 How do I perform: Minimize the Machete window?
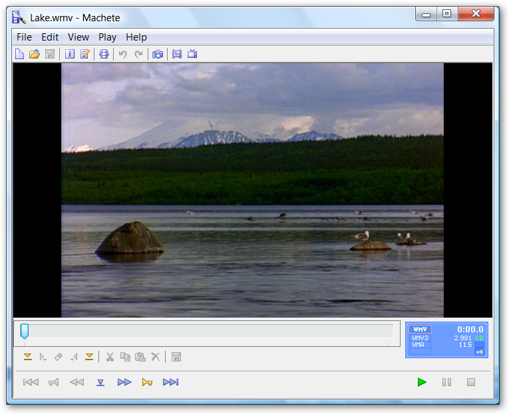pyautogui.click(x=426, y=14)
